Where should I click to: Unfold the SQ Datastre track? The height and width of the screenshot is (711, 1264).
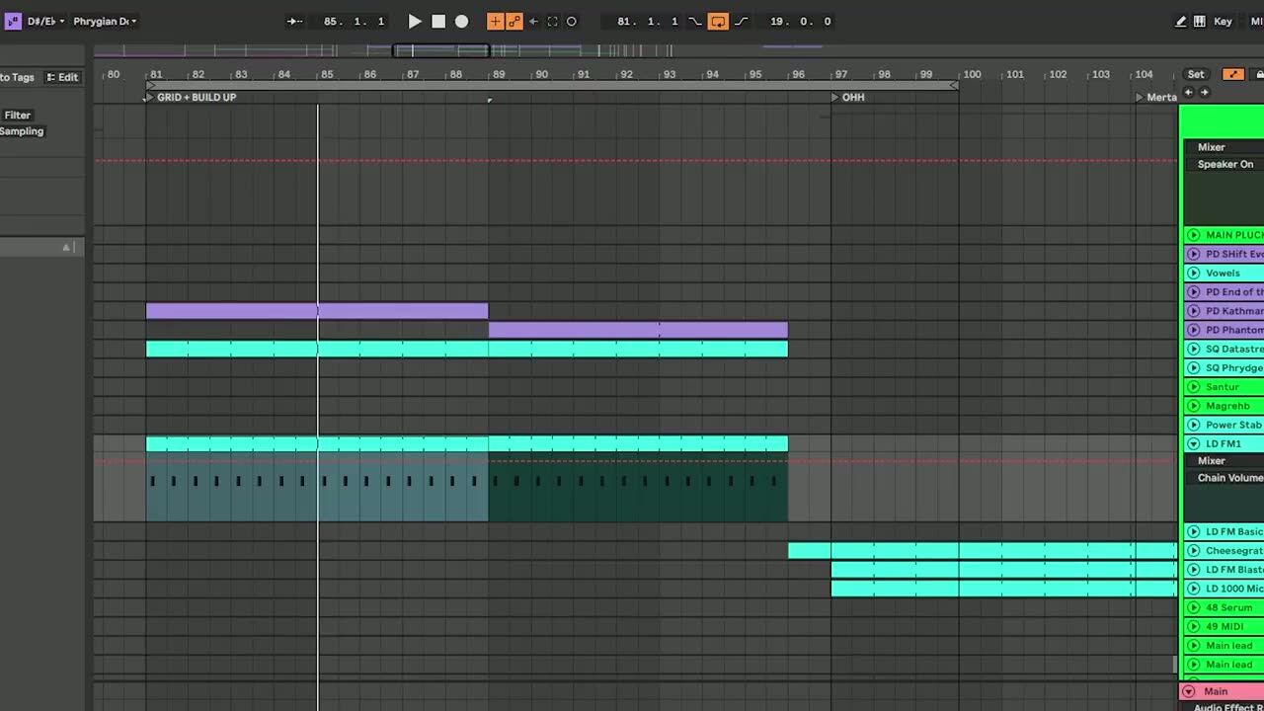point(1193,349)
